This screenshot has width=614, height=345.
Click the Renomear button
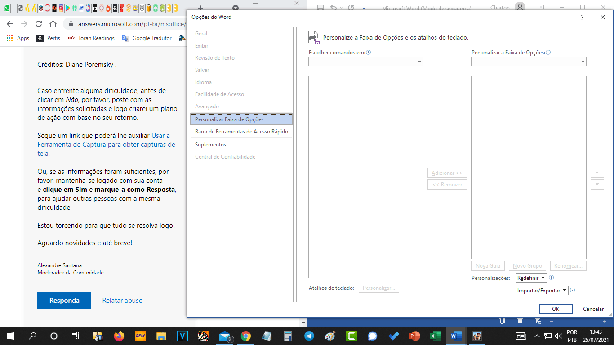point(569,266)
